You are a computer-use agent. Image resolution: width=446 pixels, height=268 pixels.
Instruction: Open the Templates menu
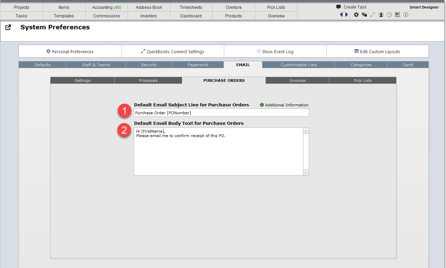point(64,16)
